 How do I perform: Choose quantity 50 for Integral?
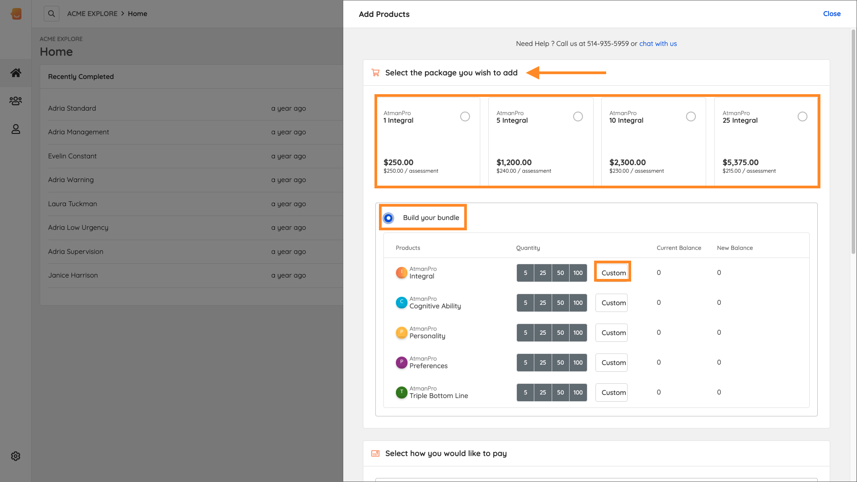coord(561,273)
